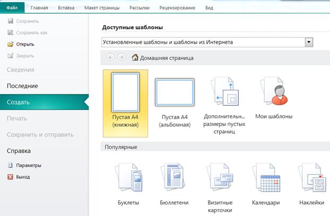Viewport: 330px width, 216px height.
Task: Go back with the left arrow
Action: [111, 57]
